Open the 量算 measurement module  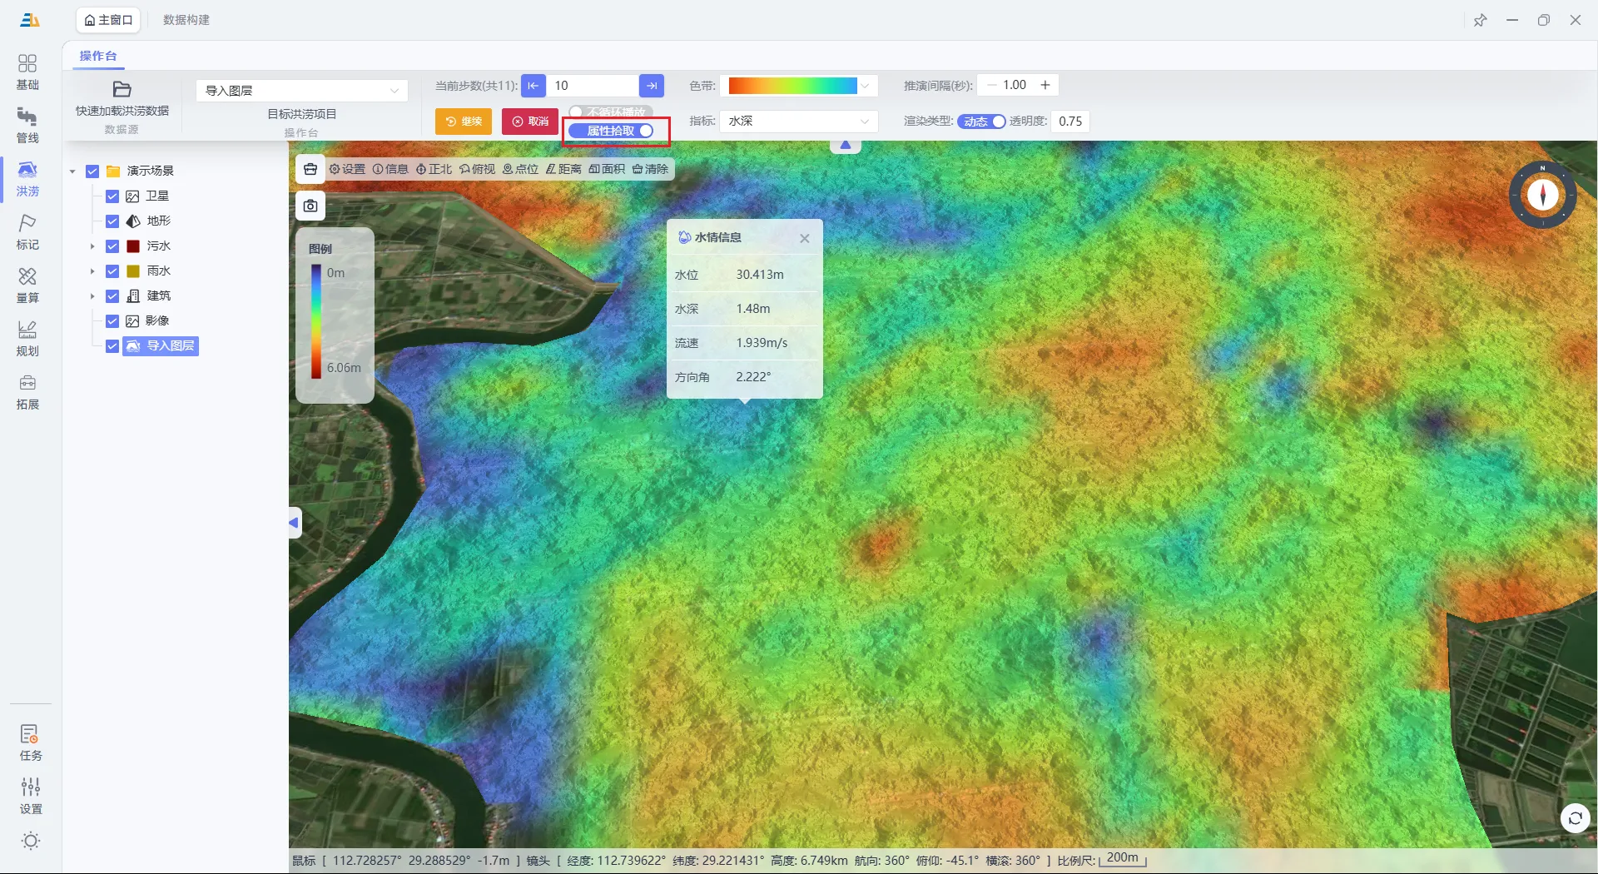pos(27,286)
